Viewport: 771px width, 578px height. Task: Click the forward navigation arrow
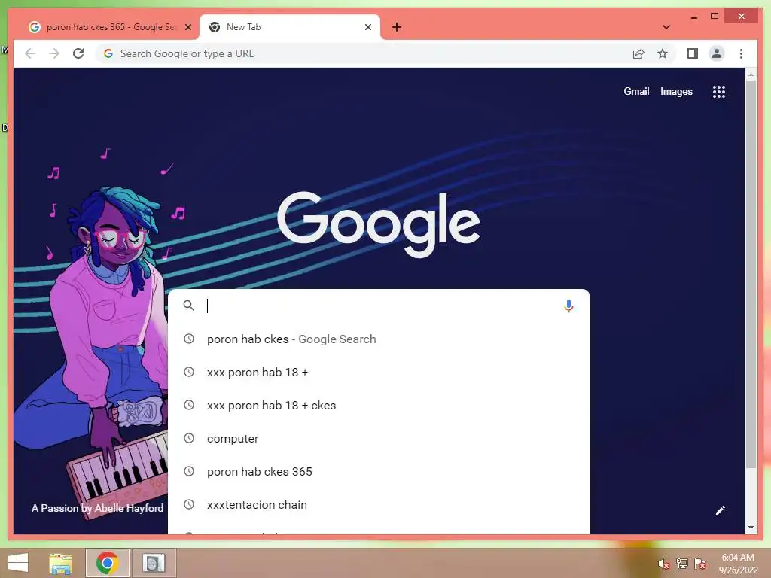(54, 53)
